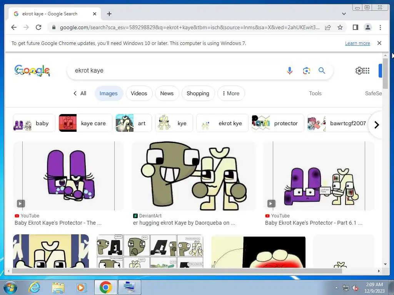Switch to the Videos tab
The height and width of the screenshot is (295, 394).
pos(139,93)
